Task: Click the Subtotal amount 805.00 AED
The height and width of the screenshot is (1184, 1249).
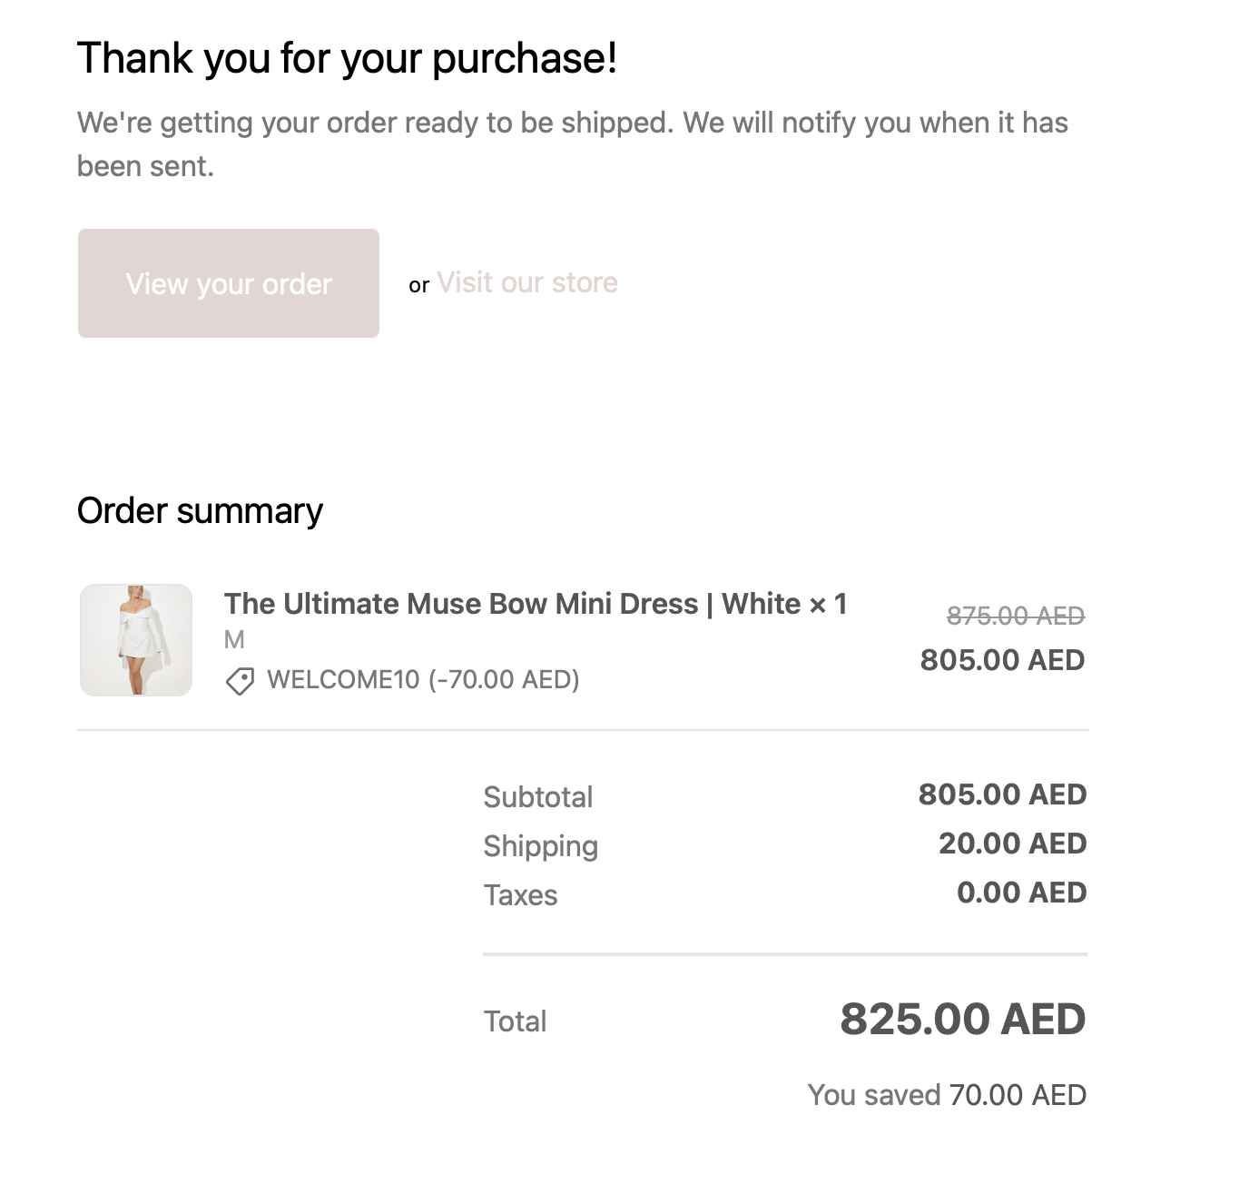Action: 1002,794
